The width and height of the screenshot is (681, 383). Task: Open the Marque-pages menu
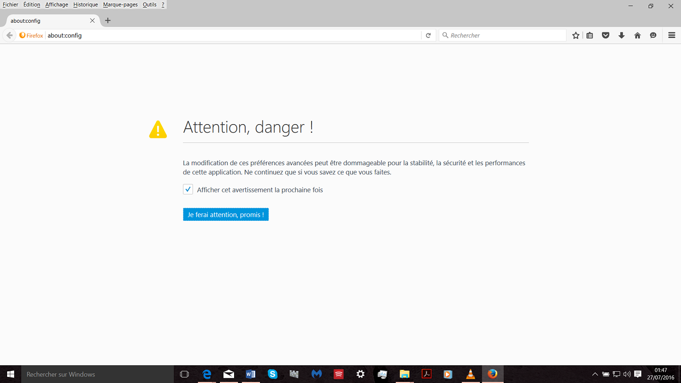[x=120, y=5]
